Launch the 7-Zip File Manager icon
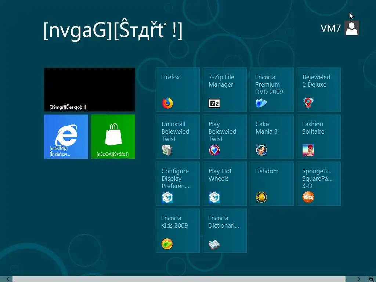This screenshot has height=282, width=376. click(214, 103)
